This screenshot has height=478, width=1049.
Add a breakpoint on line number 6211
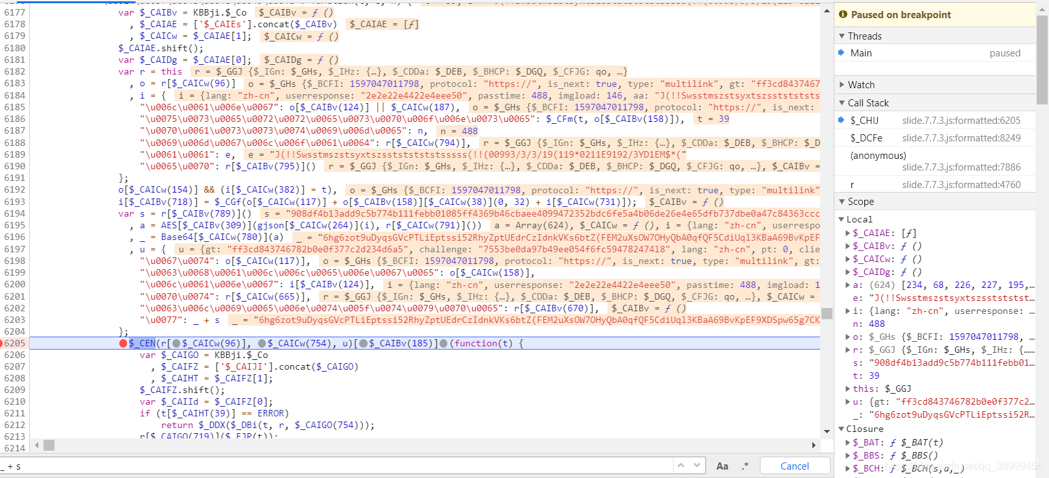[x=14, y=413]
